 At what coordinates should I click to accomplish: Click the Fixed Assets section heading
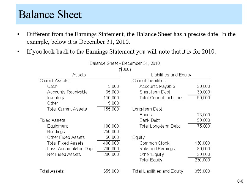coord(52,120)
